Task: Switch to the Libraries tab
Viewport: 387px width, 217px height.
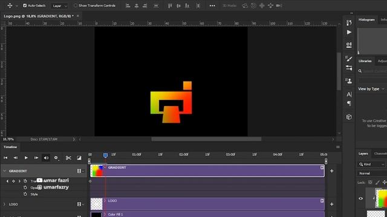Action: click(x=365, y=61)
